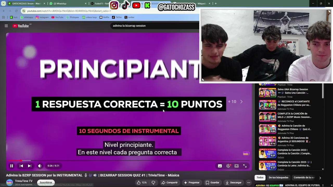The height and width of the screenshot is (187, 333).
Task: Open a new browser tab
Action: (x=216, y=4)
